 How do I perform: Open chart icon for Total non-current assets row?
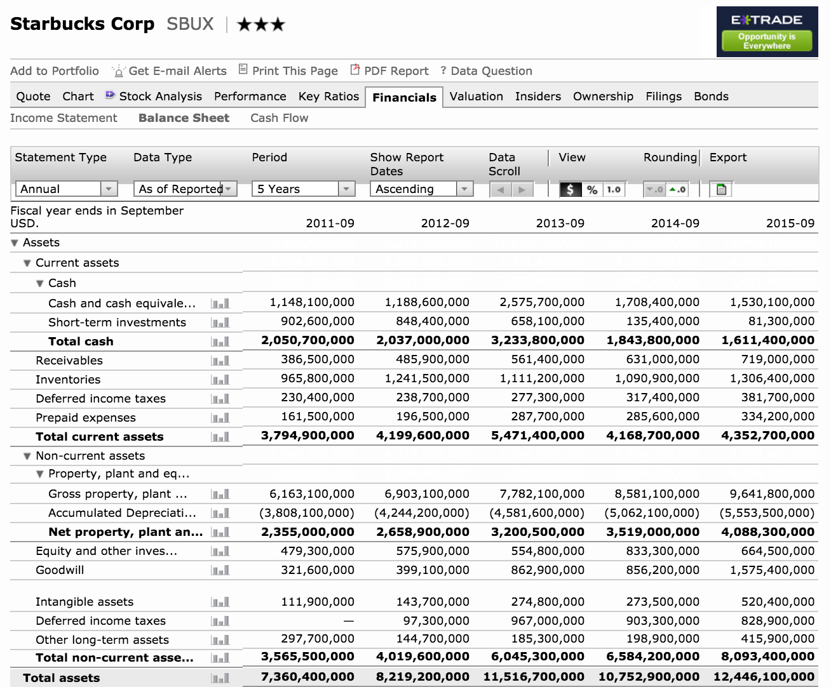(220, 658)
